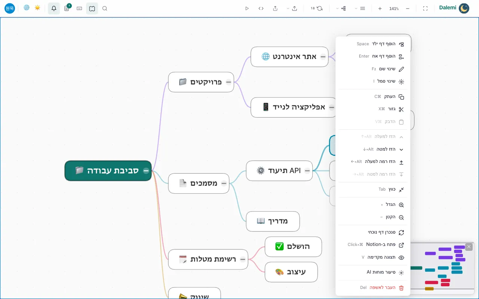Image resolution: width=479 pixels, height=299 pixels.
Task: Click the share icon beside the code icon
Action: (x=275, y=8)
